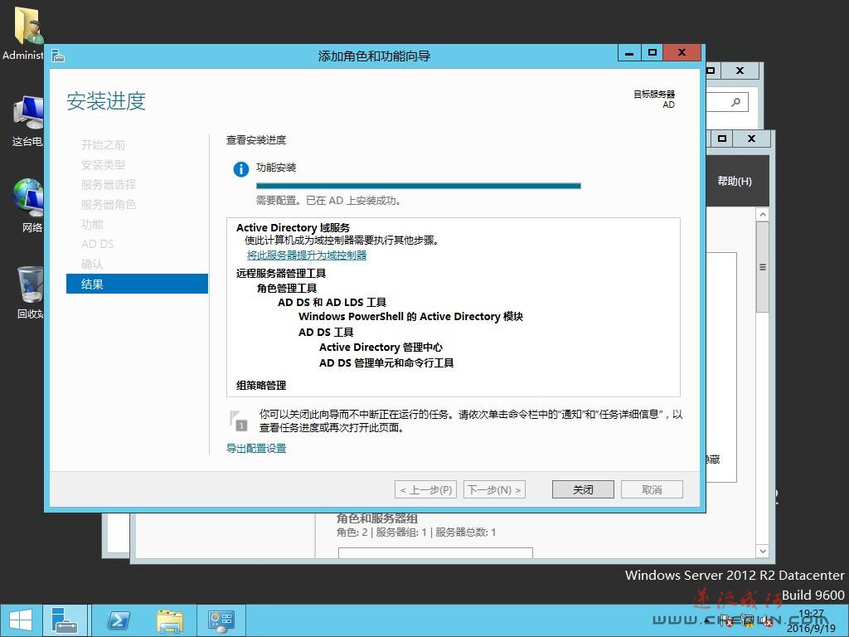Click AD DS 和 AD LDS 工具 entry
The width and height of the screenshot is (849, 637).
332,302
